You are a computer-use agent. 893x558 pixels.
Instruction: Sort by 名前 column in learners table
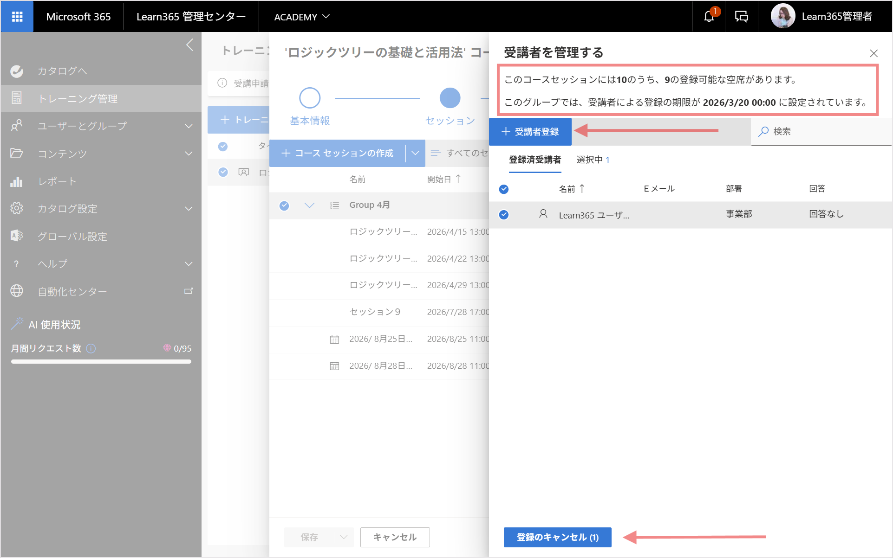pyautogui.click(x=571, y=189)
